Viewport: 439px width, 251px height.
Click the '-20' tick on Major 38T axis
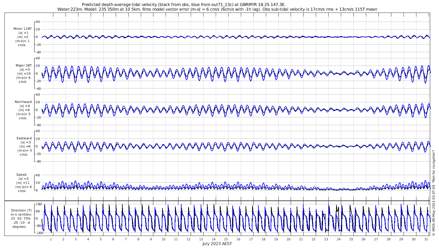pos(37,81)
